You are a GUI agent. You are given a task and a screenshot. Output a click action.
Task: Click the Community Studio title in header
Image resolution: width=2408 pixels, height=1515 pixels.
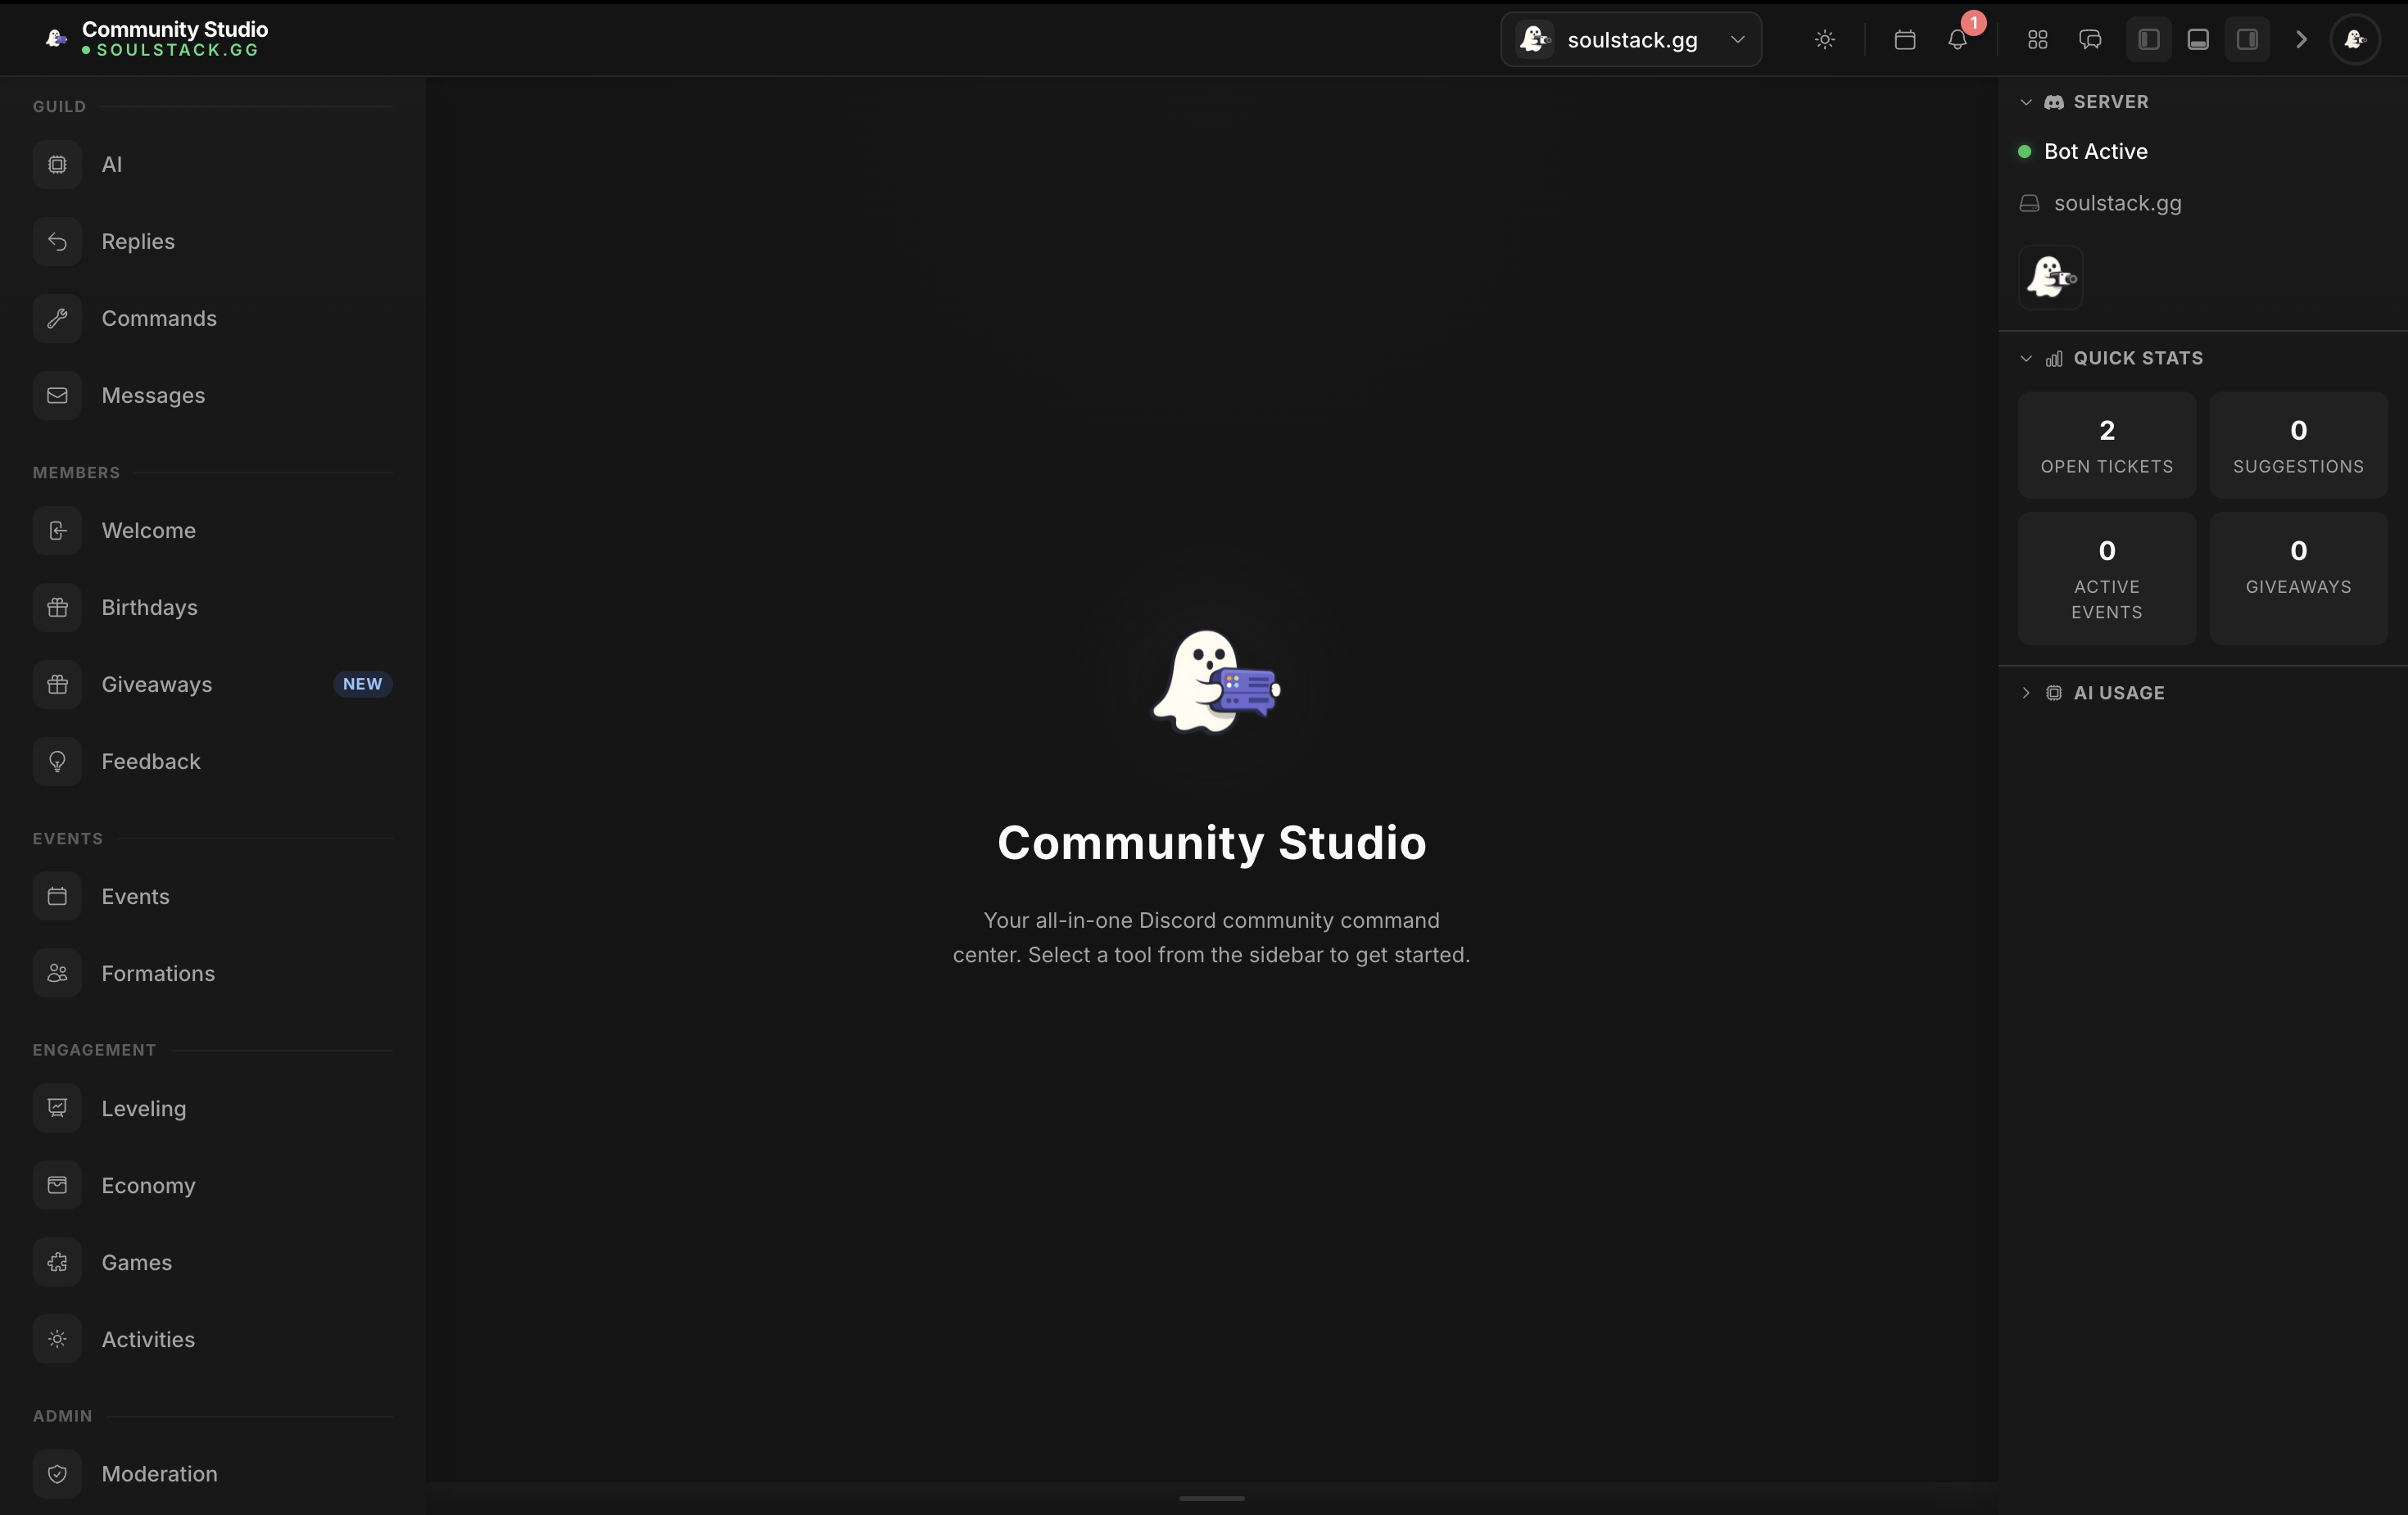[x=175, y=29]
